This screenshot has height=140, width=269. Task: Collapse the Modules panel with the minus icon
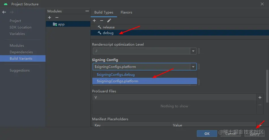(x=87, y=11)
